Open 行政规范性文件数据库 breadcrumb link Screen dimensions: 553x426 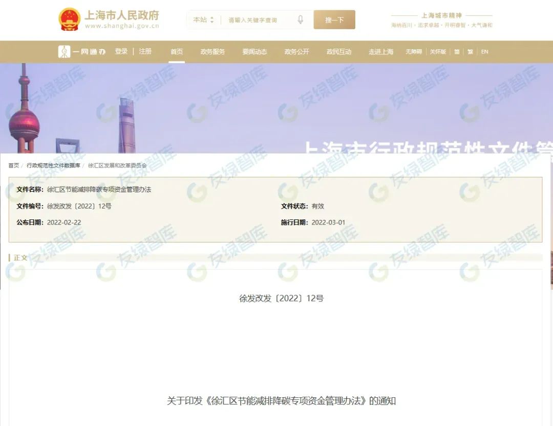pos(53,166)
